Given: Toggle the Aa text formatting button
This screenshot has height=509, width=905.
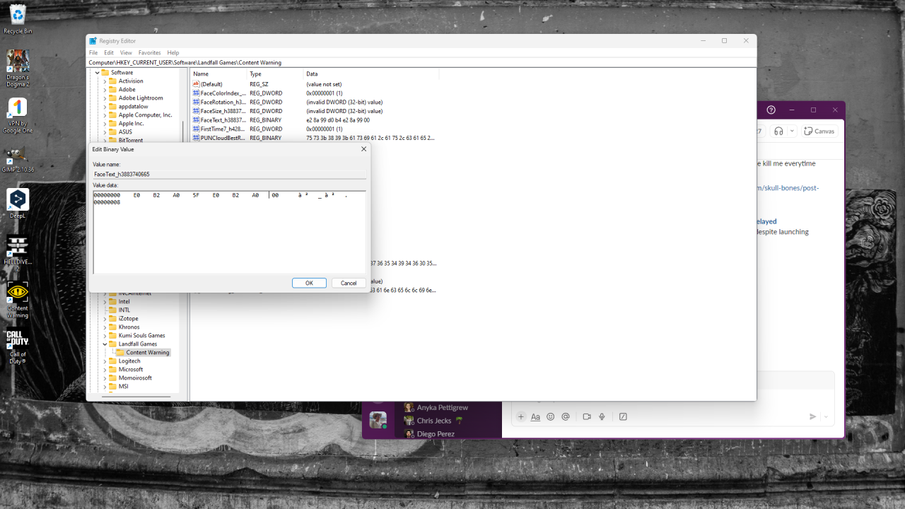Looking at the screenshot, I should pyautogui.click(x=535, y=417).
